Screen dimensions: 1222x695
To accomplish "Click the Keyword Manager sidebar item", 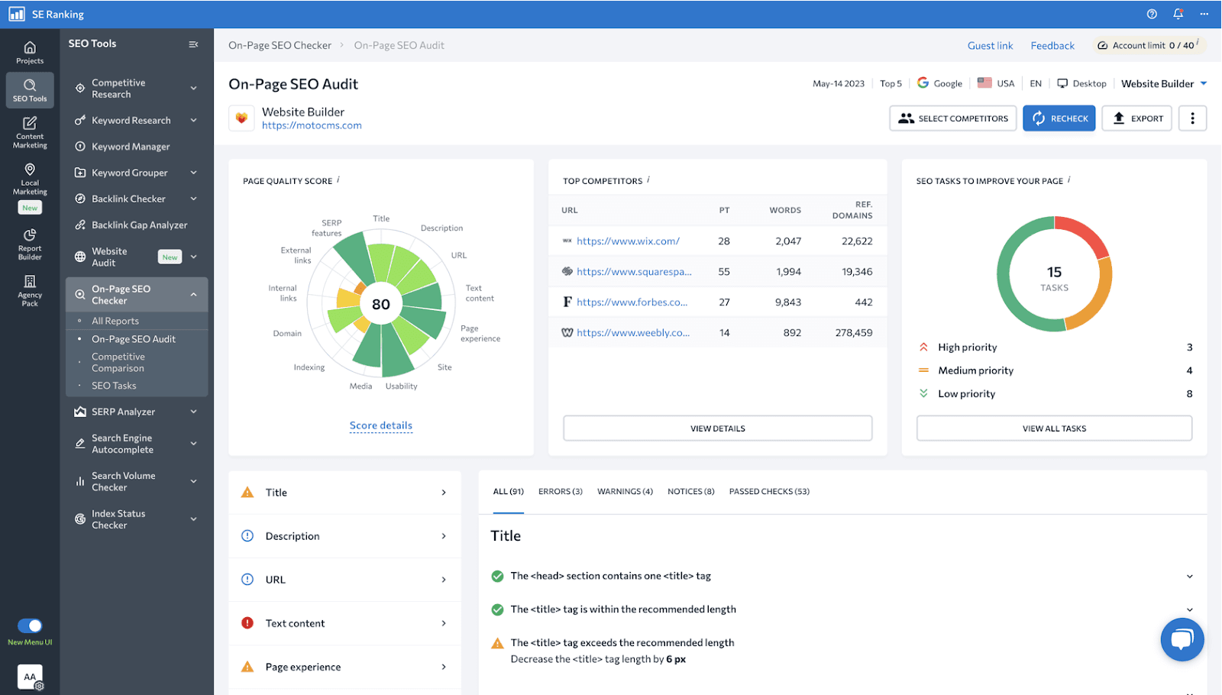I will pos(131,147).
